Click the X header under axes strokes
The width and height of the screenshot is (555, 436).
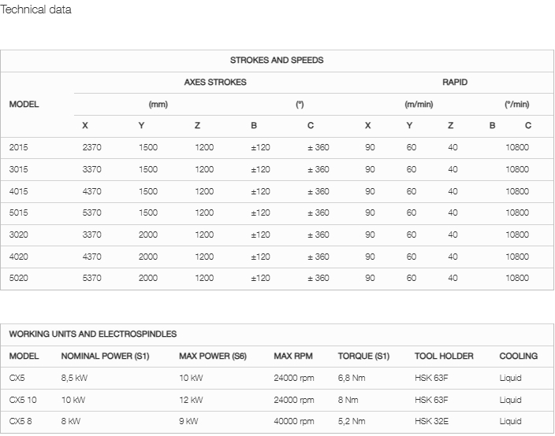pos(85,125)
